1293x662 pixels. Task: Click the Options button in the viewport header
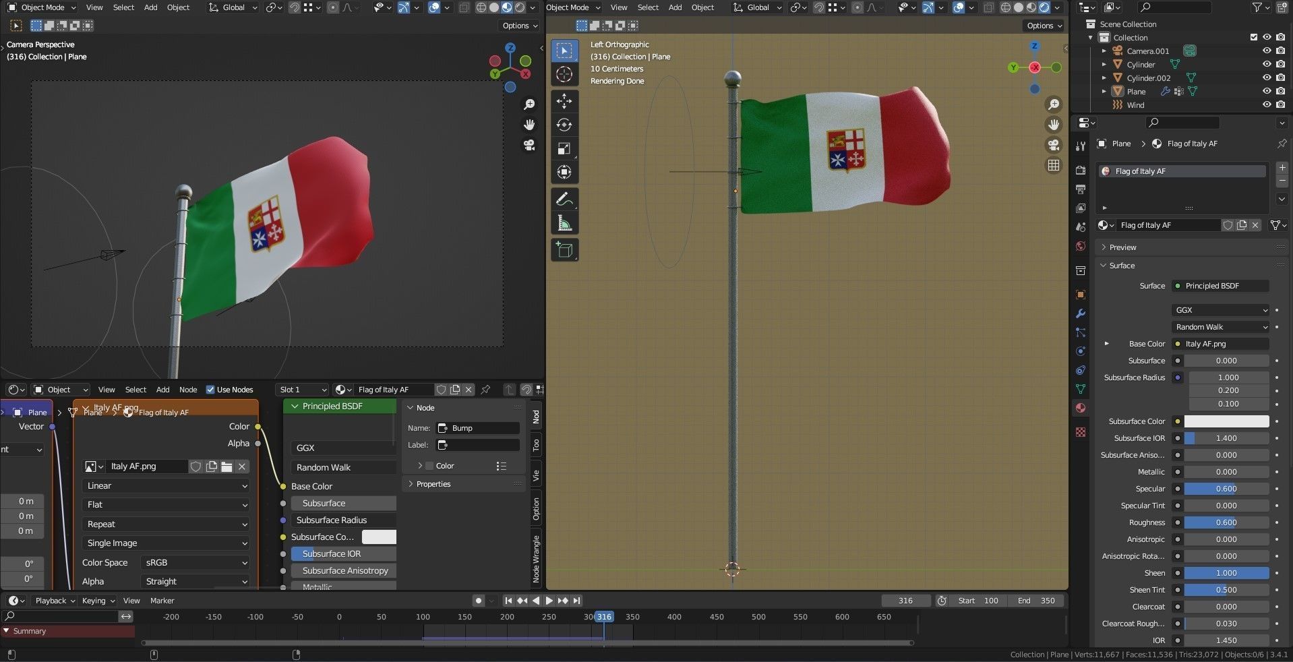click(518, 25)
